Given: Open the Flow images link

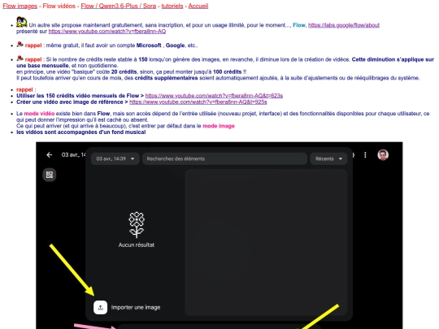Looking at the screenshot, I should 20,6.
